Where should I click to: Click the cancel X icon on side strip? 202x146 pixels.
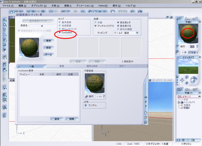coord(146,102)
